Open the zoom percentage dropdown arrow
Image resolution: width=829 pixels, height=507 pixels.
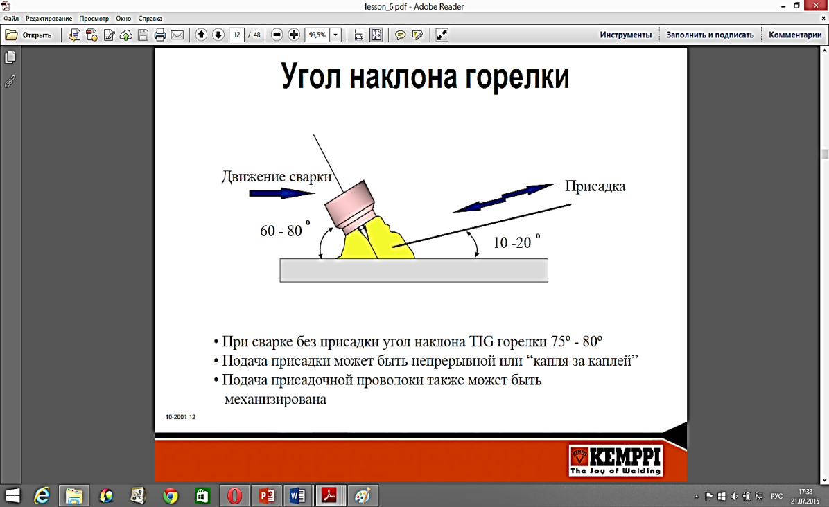[335, 35]
